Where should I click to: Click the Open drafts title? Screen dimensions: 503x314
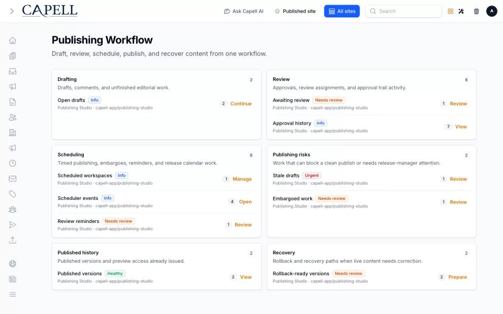pos(71,100)
